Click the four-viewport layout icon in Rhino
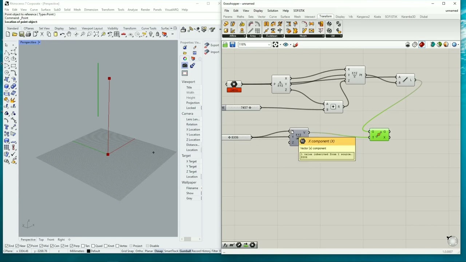 (116, 34)
